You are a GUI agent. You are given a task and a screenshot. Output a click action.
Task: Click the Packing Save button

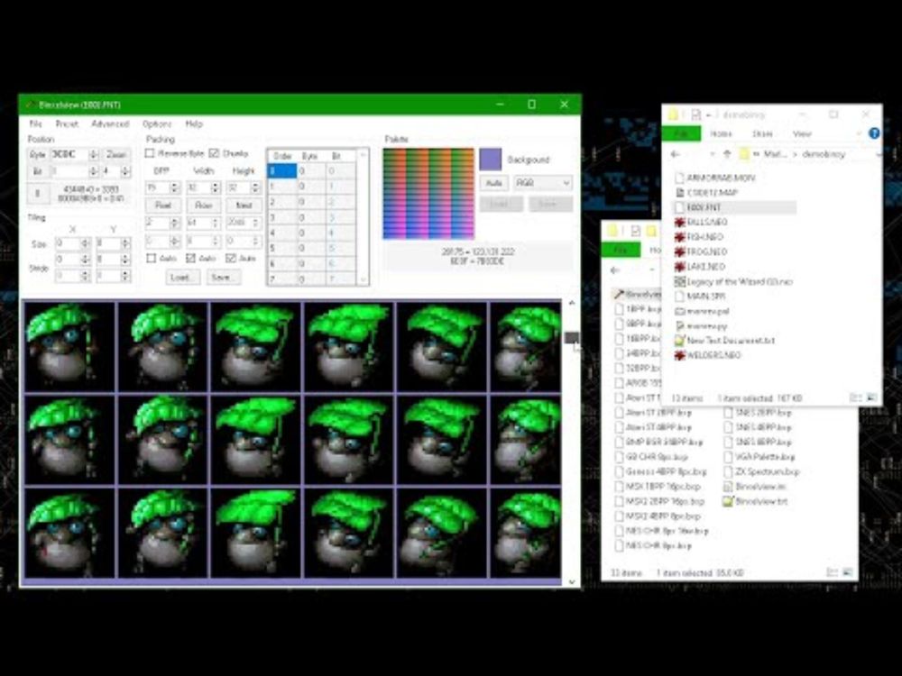click(x=223, y=277)
